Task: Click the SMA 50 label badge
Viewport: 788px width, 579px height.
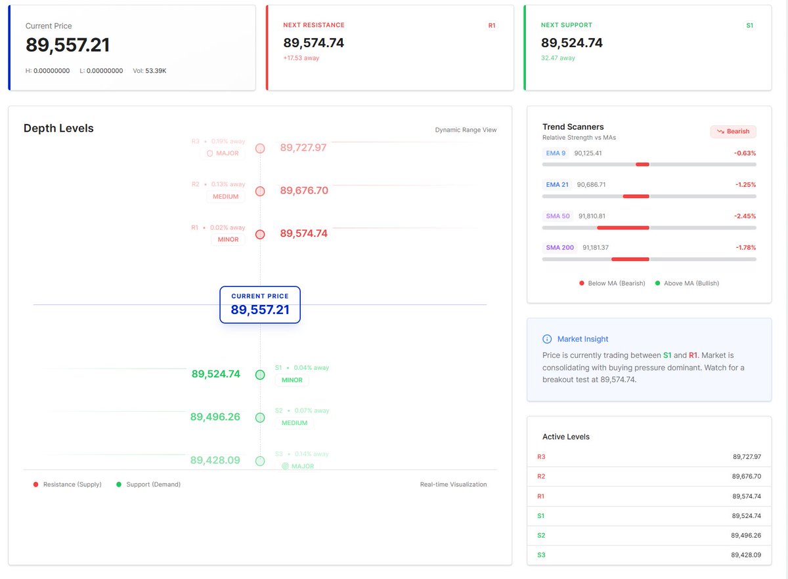Action: tap(557, 216)
